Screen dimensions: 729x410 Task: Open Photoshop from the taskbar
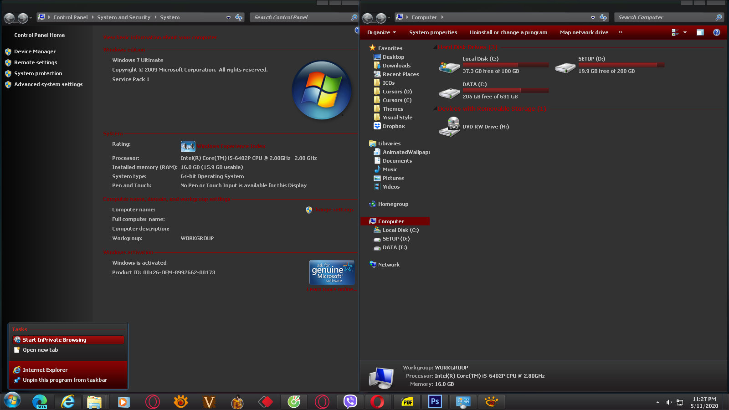(x=435, y=402)
